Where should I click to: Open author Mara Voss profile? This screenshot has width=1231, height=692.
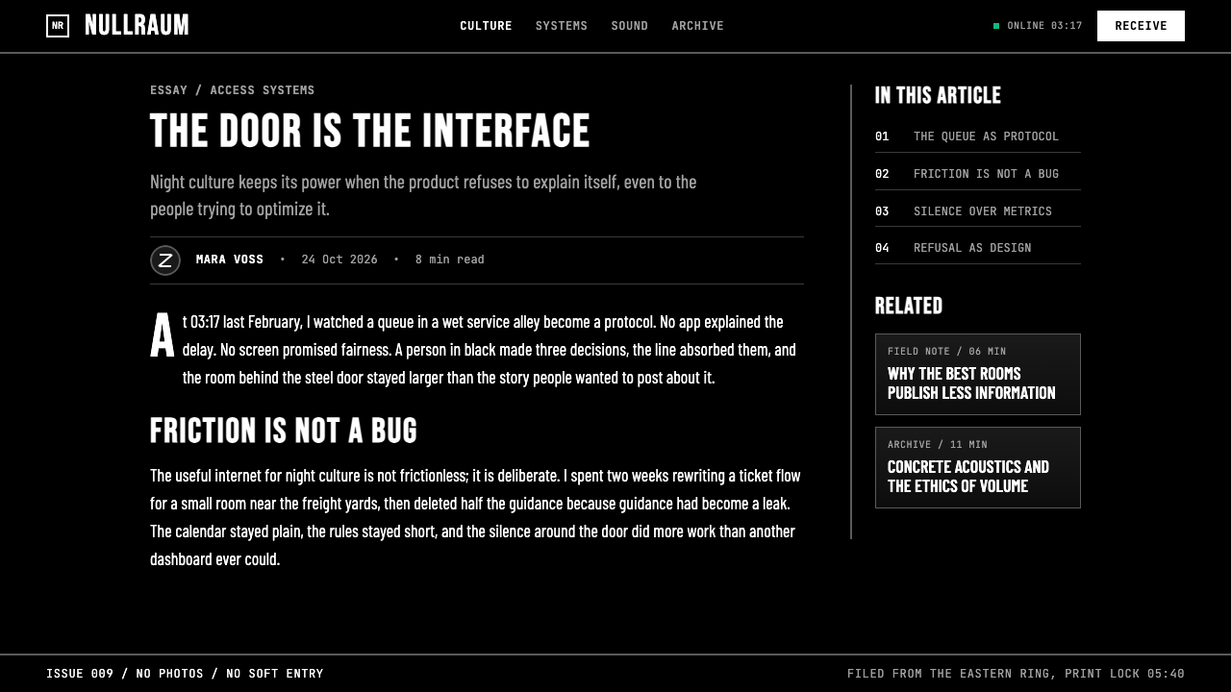(x=230, y=259)
